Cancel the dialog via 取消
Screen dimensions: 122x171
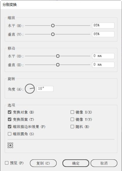pos(104,163)
